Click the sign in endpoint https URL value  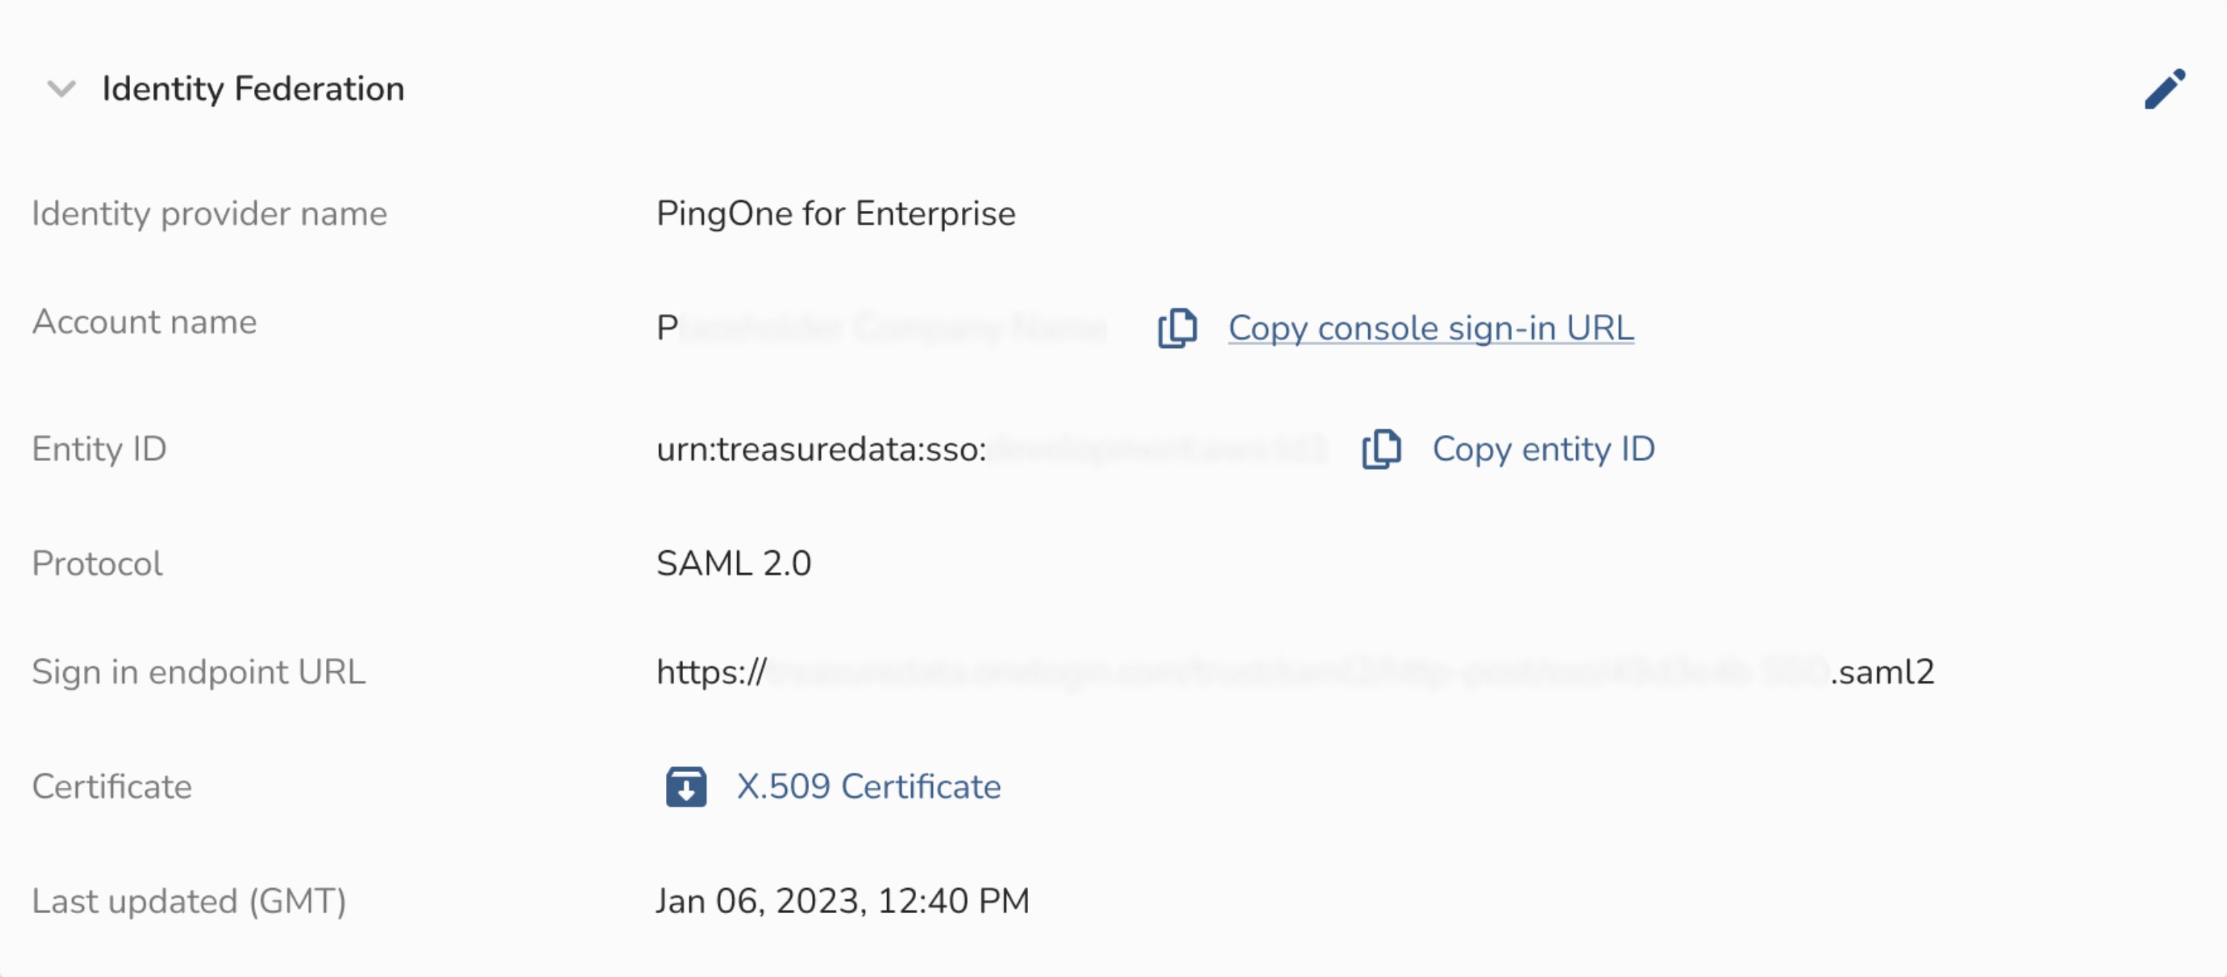point(1294,672)
